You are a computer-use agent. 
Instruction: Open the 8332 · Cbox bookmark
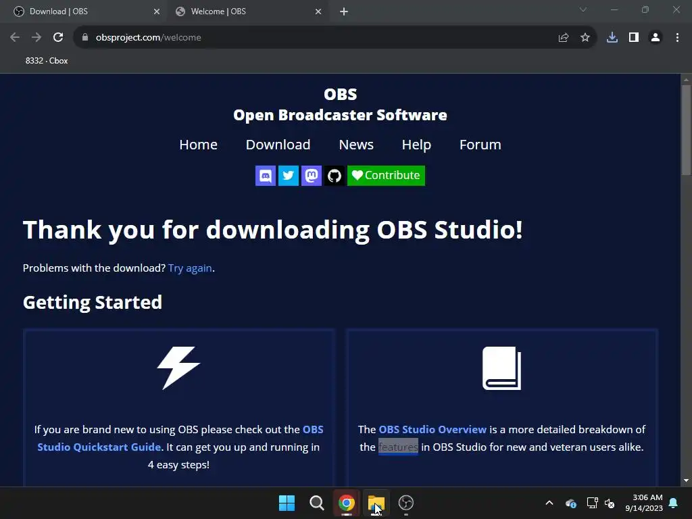[47, 61]
